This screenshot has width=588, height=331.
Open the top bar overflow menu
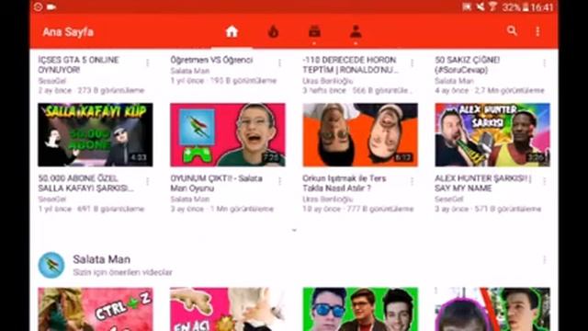[537, 31]
